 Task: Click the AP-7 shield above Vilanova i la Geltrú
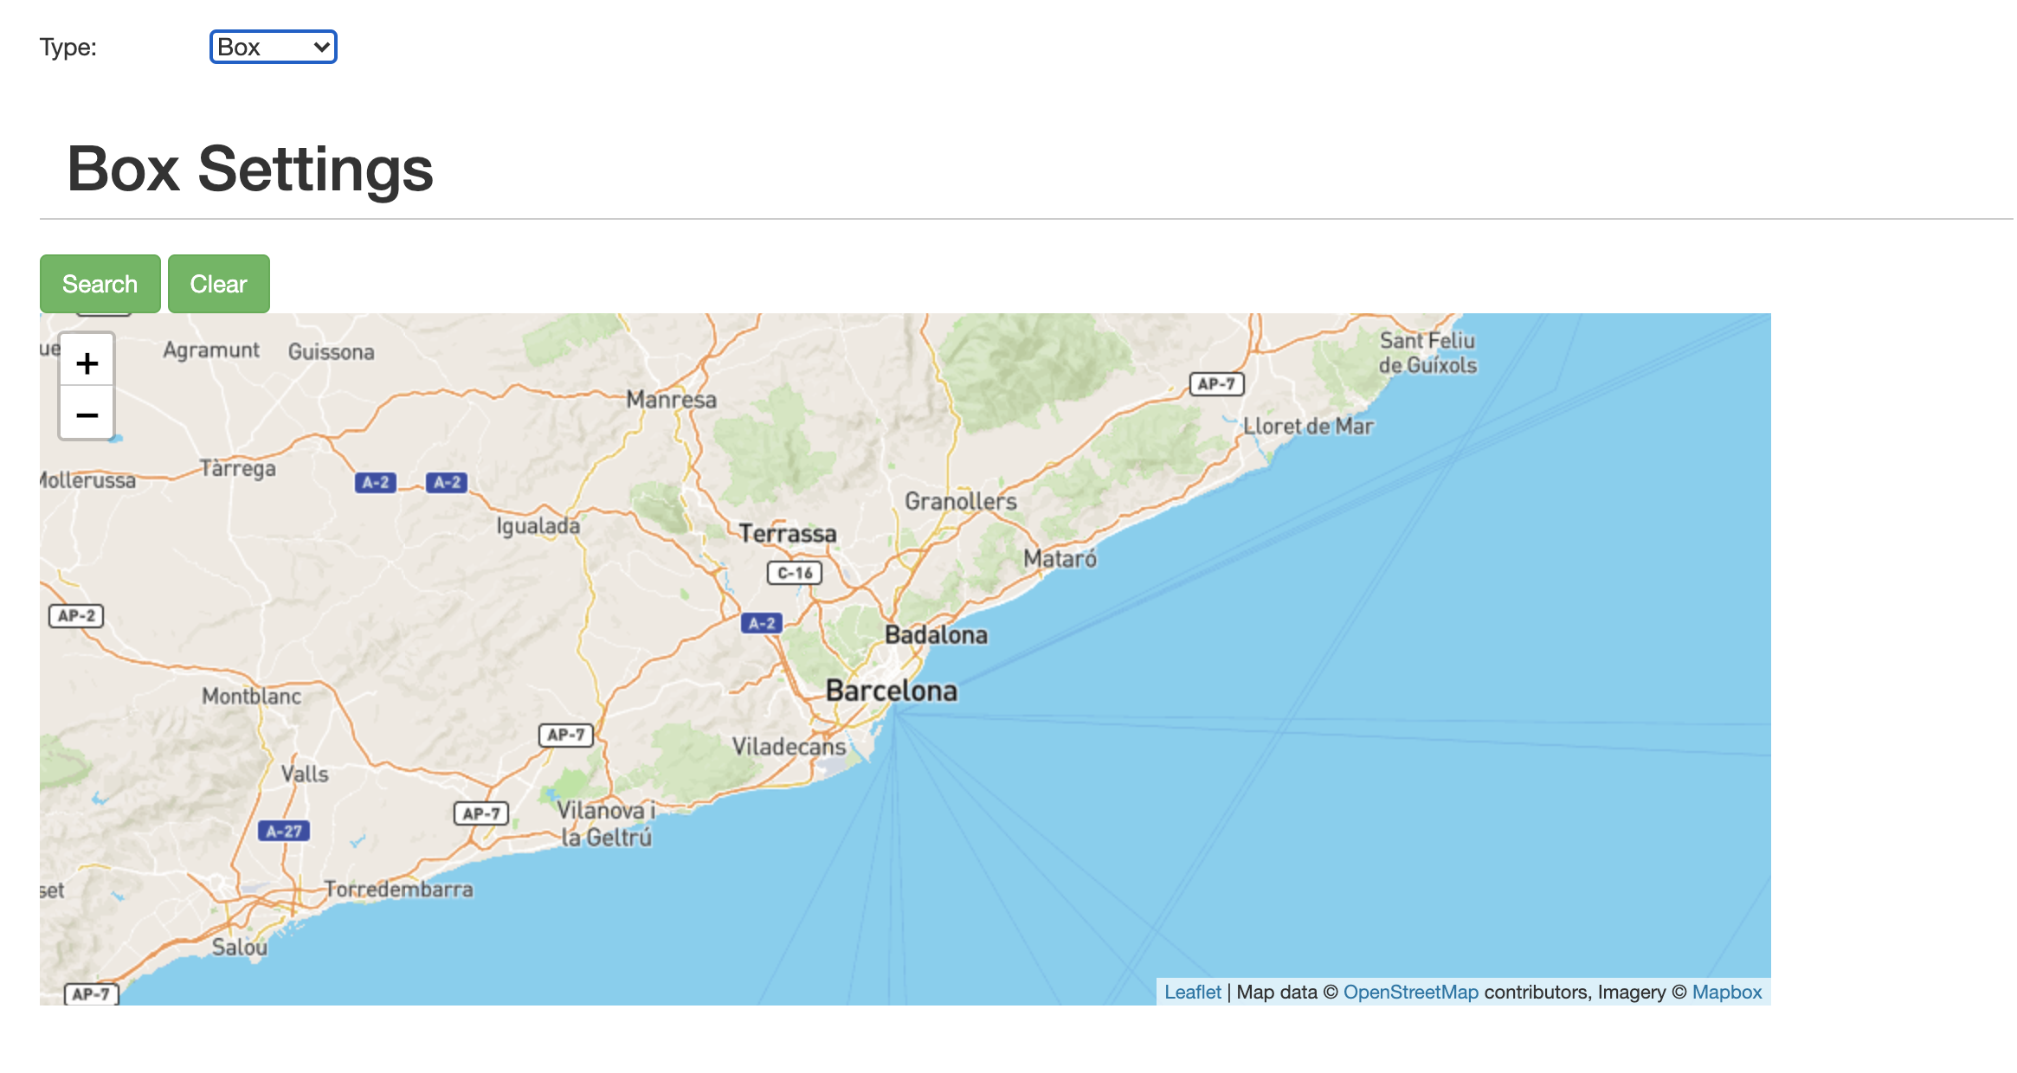566,735
